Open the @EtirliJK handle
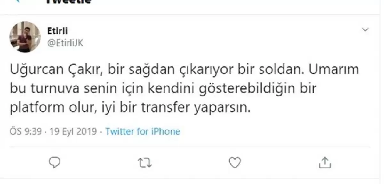 [x=65, y=43]
